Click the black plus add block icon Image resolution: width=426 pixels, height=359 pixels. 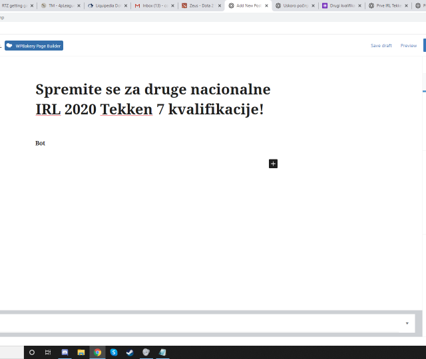click(x=273, y=164)
